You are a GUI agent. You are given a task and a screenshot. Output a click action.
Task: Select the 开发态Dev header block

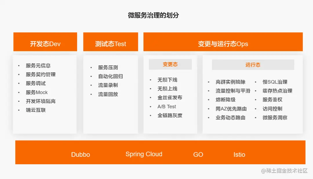(x=45, y=42)
